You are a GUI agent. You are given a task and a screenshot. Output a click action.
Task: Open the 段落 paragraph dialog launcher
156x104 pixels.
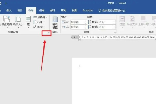coord(115,32)
